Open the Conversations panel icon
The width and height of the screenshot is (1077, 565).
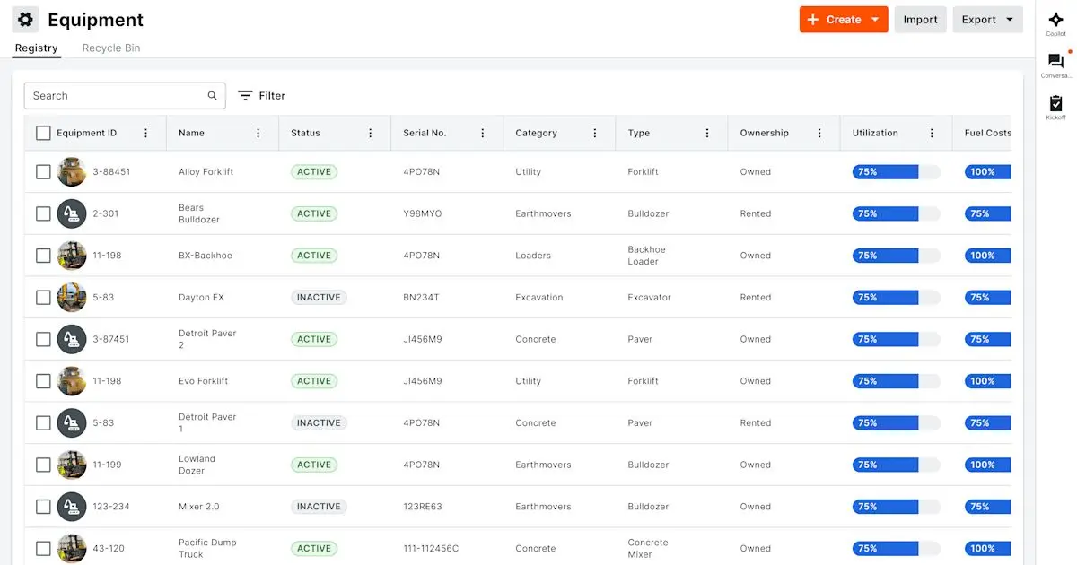[x=1055, y=61]
